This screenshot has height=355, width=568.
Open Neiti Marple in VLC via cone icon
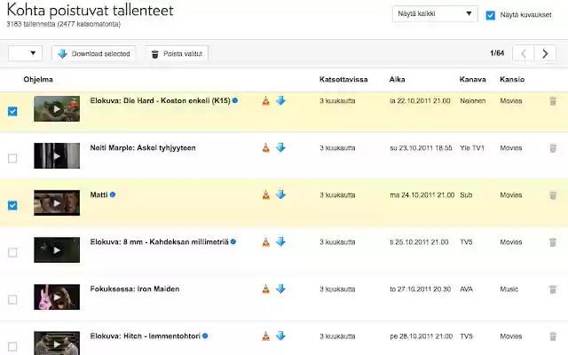coord(266,148)
